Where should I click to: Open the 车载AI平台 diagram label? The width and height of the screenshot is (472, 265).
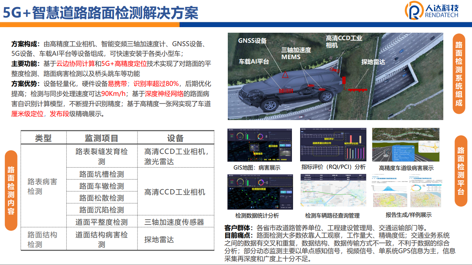254,62
